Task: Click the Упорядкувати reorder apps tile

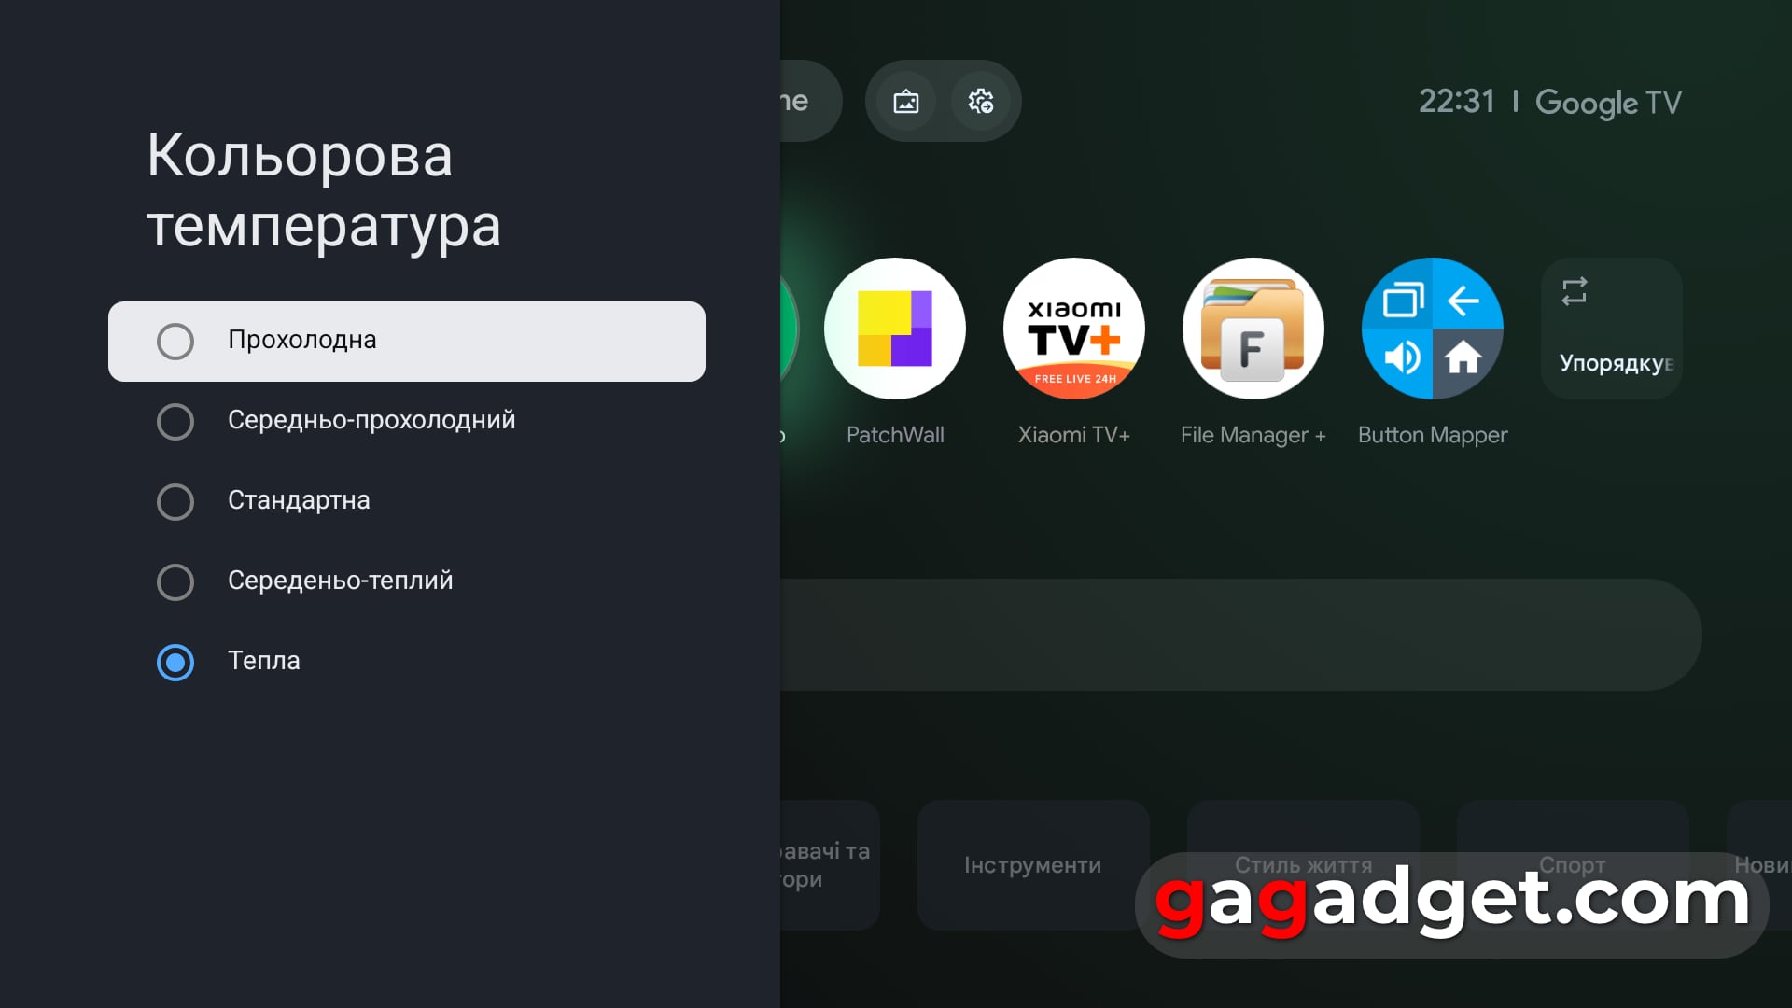Action: 1612,329
